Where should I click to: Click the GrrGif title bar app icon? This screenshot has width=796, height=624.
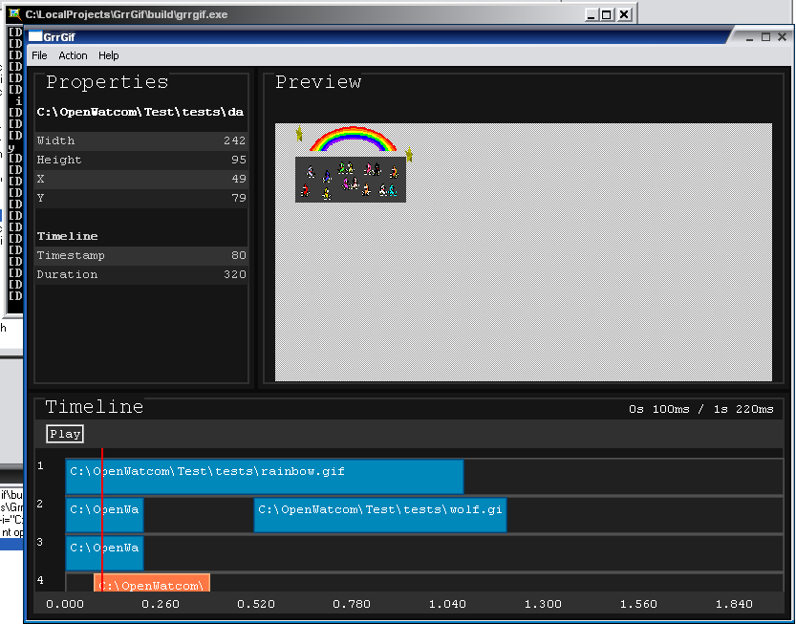pyautogui.click(x=35, y=37)
